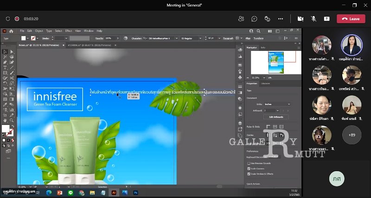Click stroke swatch with red slash
The image size is (371, 198).
click(10, 133)
